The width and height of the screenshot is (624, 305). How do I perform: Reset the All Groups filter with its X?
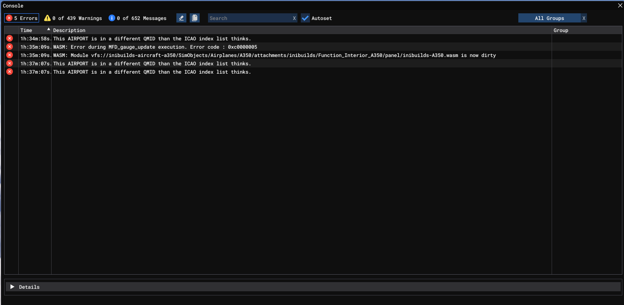click(x=584, y=18)
